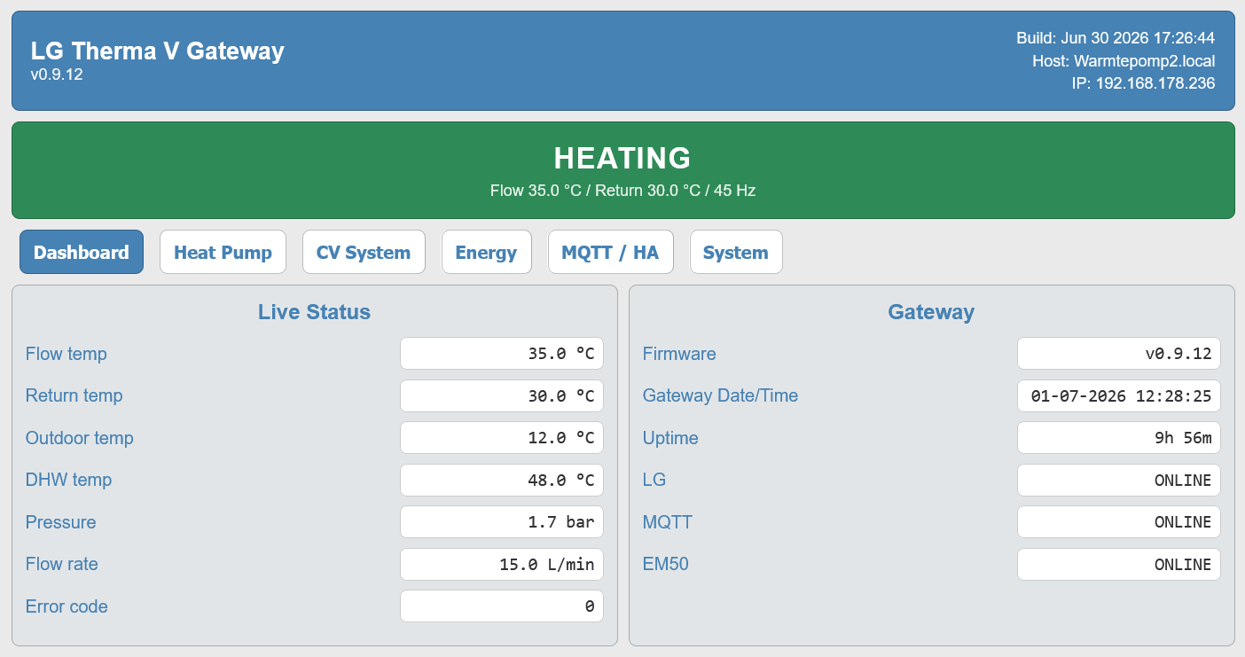Screen dimensions: 1245x657
Task: Click the LG Therma V Gateway title
Action: 158,51
